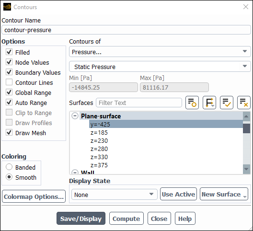The image size is (253, 231).
Task: Click the scroll up arrow in the surfaces list
Action: tap(246, 116)
